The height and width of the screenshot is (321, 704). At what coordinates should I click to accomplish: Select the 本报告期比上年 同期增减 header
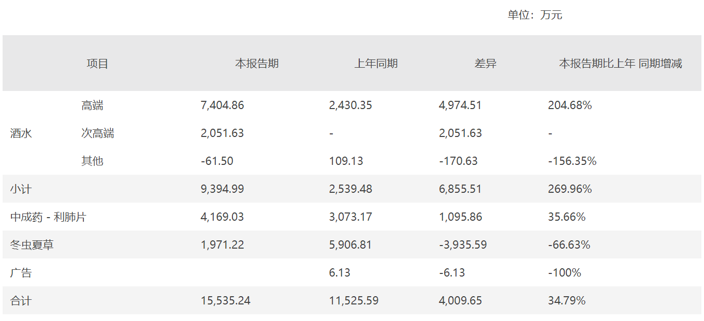point(620,64)
